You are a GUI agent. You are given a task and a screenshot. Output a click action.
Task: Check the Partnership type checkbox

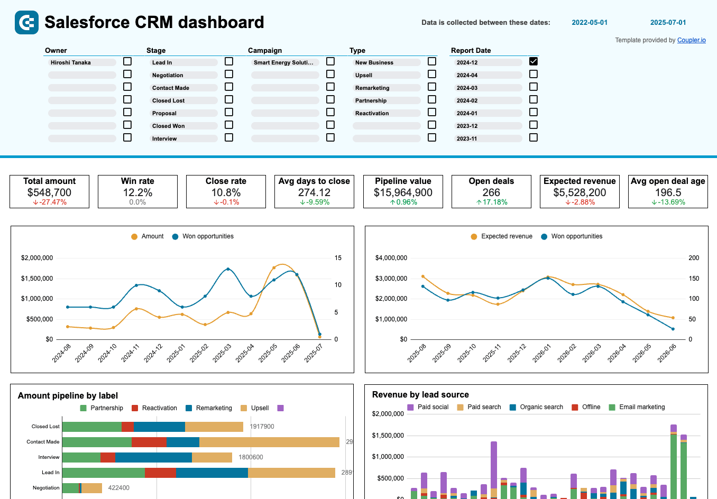pyautogui.click(x=432, y=99)
